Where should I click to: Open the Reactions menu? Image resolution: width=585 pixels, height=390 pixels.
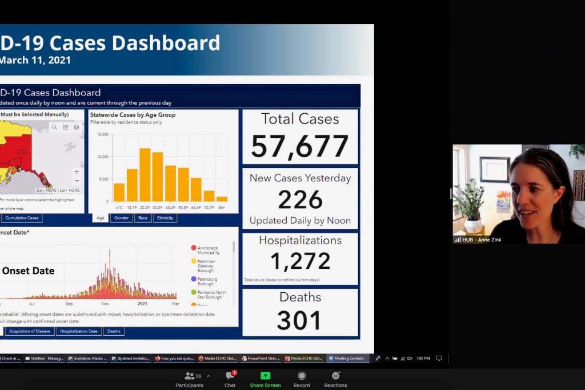(x=335, y=377)
